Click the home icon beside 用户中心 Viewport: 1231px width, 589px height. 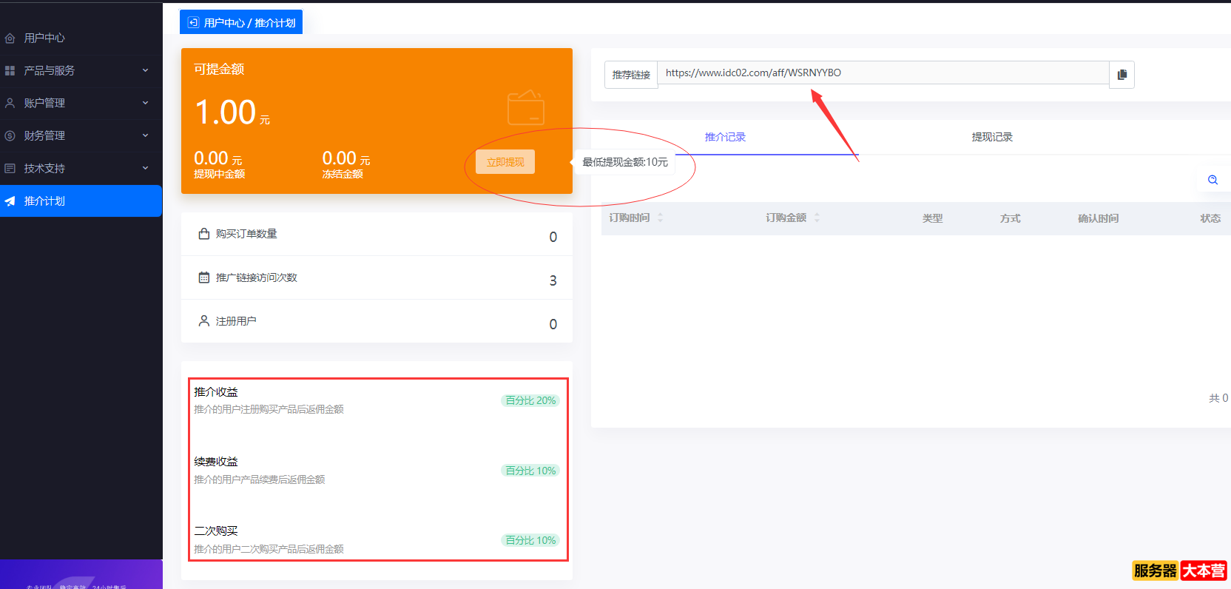click(10, 38)
